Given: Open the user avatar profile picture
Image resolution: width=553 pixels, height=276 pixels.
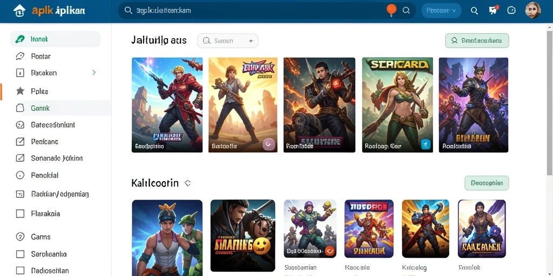Looking at the screenshot, I should pos(533,11).
